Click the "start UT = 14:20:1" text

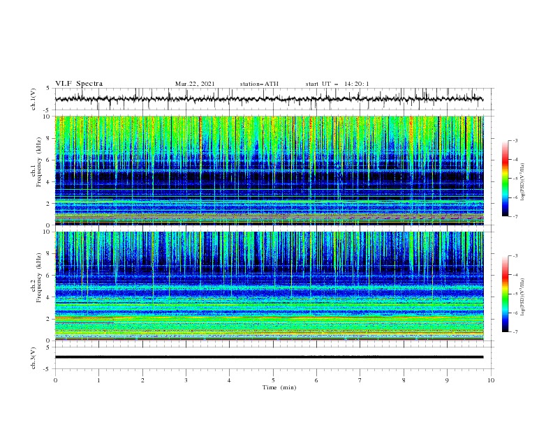337,84
